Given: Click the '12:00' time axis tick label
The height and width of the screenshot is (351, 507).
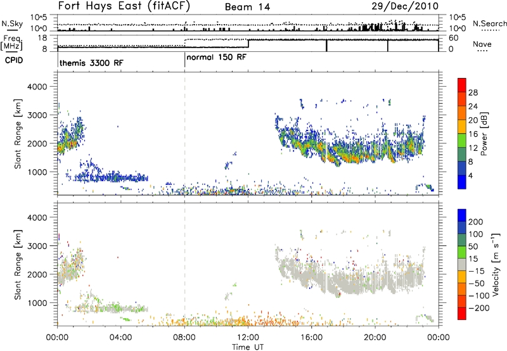Looking at the screenshot, I should click(x=248, y=338).
